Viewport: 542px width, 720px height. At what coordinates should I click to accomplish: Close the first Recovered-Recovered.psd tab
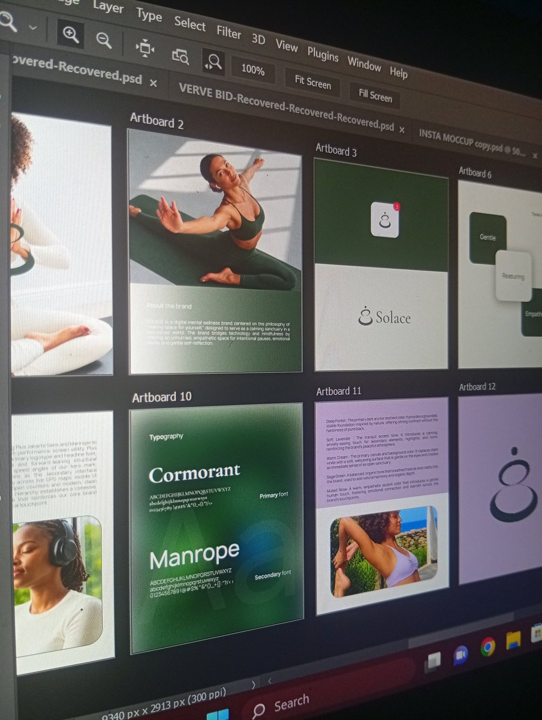pyautogui.click(x=153, y=83)
